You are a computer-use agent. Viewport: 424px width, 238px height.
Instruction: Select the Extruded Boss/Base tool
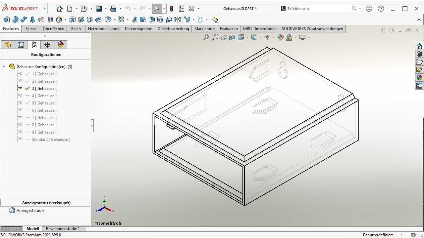pyautogui.click(x=7, y=20)
